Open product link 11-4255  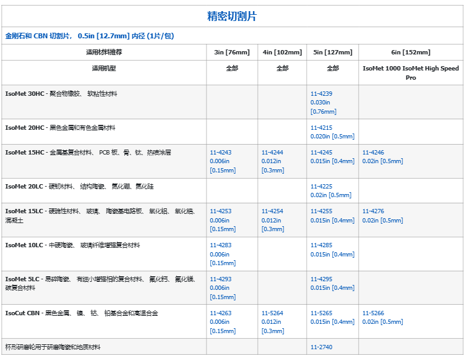[322, 211]
